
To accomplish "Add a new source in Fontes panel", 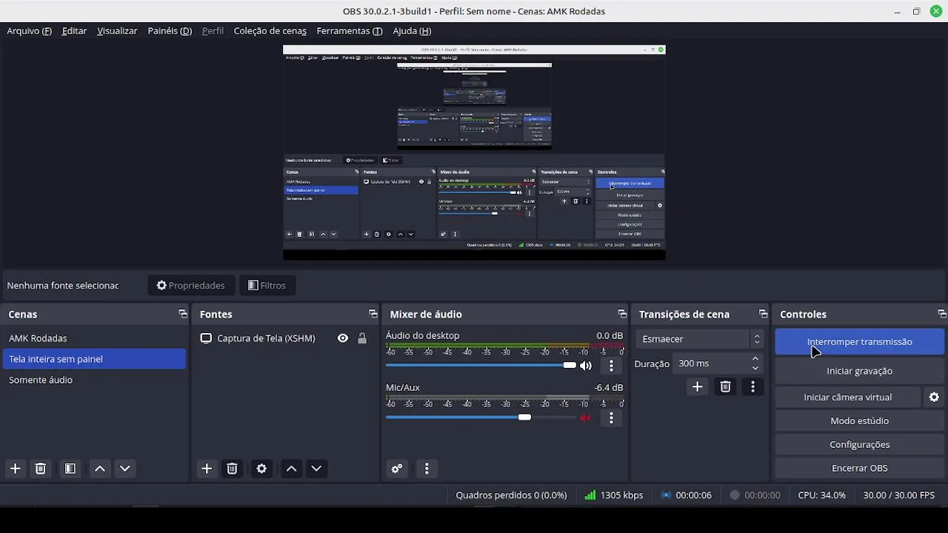I will [207, 469].
